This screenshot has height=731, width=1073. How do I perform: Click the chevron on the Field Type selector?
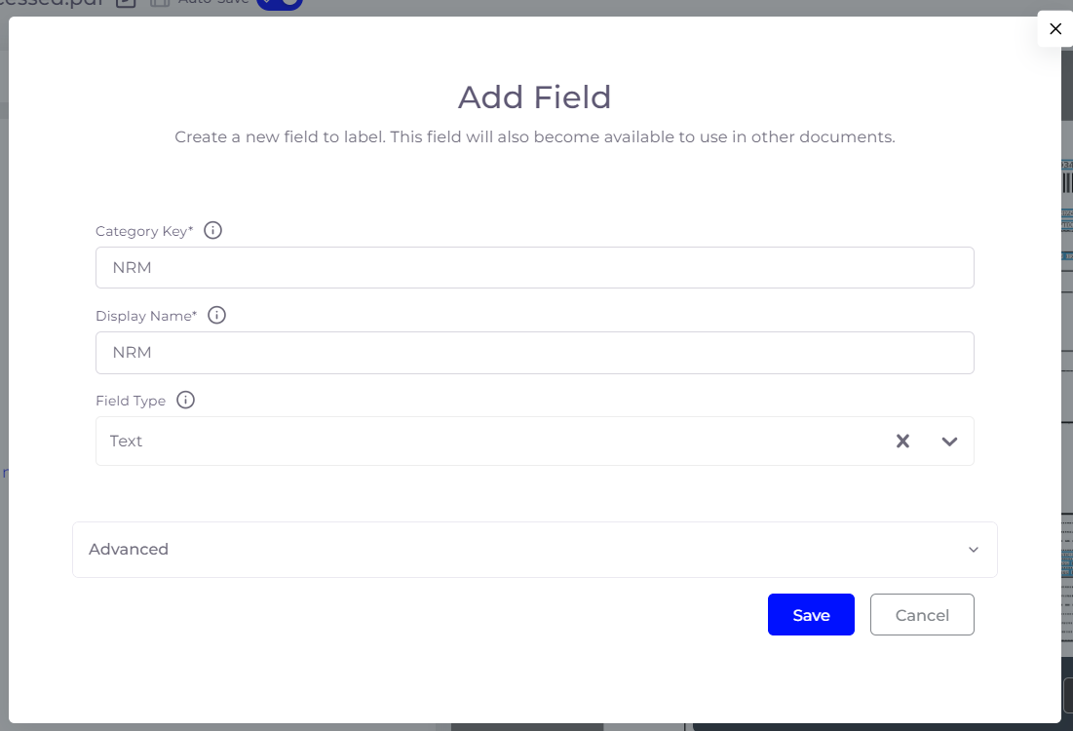948,441
